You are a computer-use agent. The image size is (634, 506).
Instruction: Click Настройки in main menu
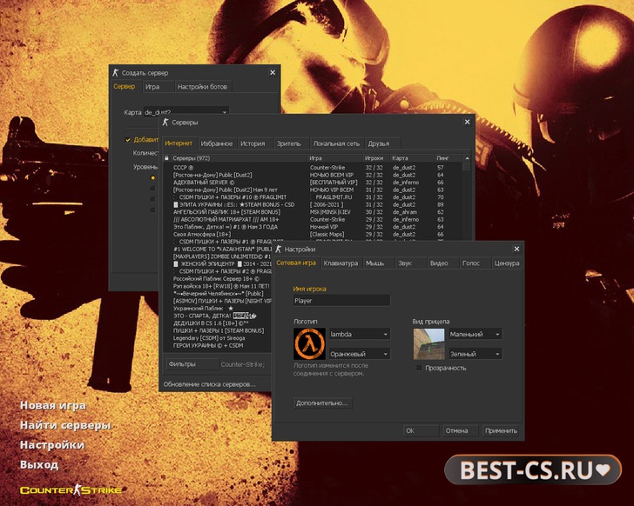coord(52,445)
